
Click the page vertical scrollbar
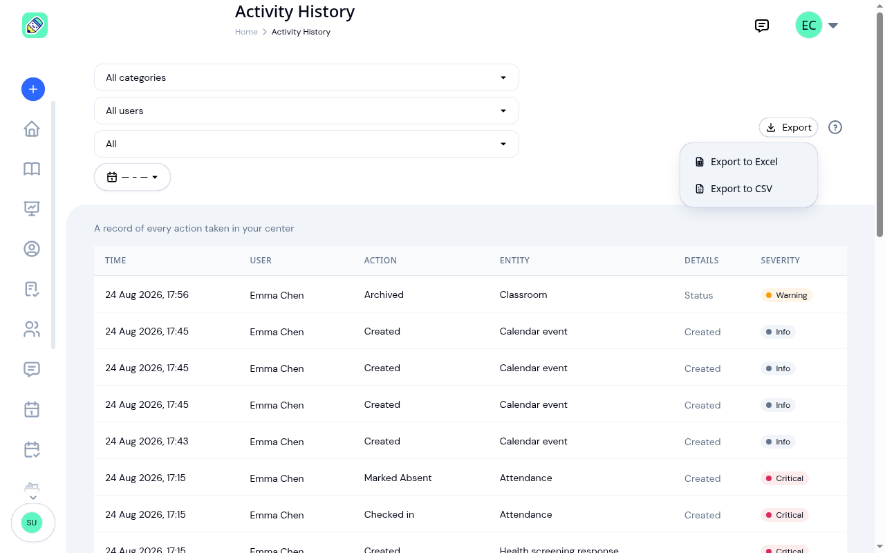click(x=879, y=124)
